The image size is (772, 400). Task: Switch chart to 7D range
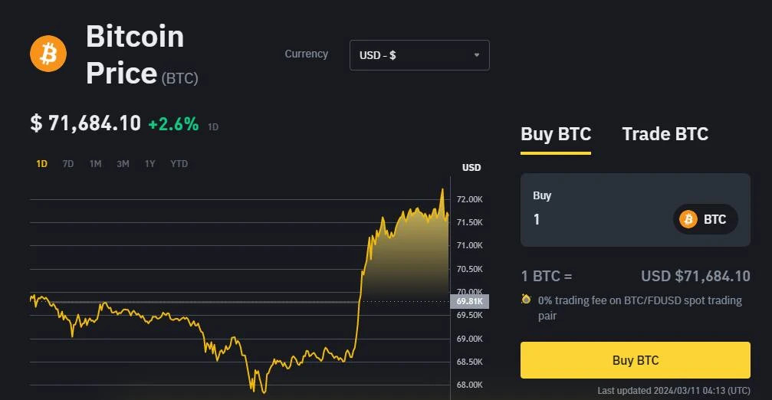pos(68,164)
